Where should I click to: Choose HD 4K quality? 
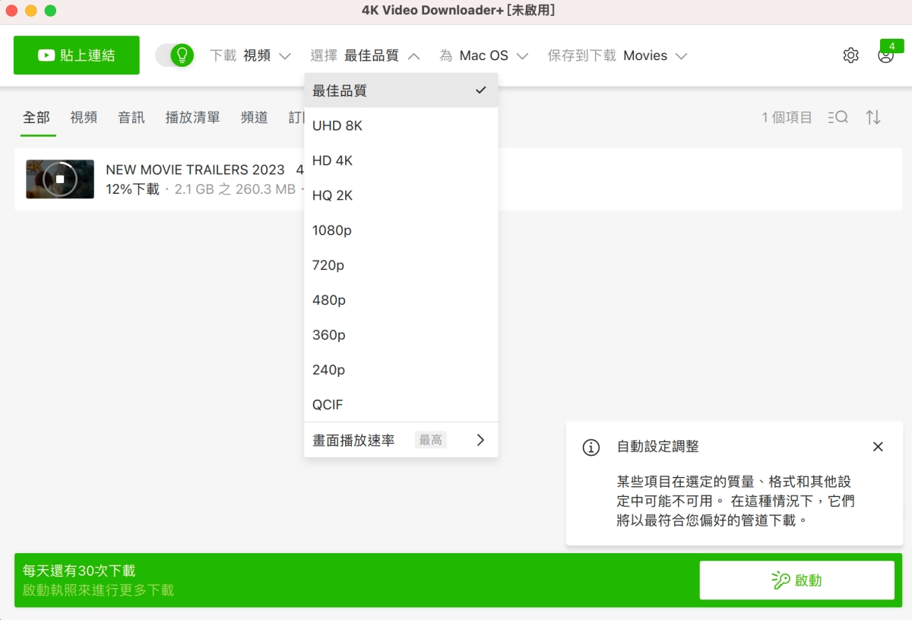coord(401,160)
